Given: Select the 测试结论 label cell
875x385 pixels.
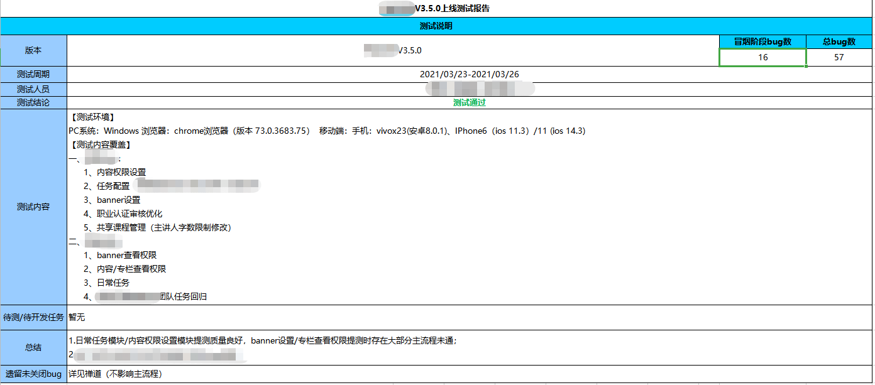Looking at the screenshot, I should (33, 102).
